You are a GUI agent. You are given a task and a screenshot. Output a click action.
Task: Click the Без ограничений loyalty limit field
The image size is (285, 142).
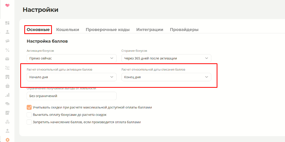point(72,96)
